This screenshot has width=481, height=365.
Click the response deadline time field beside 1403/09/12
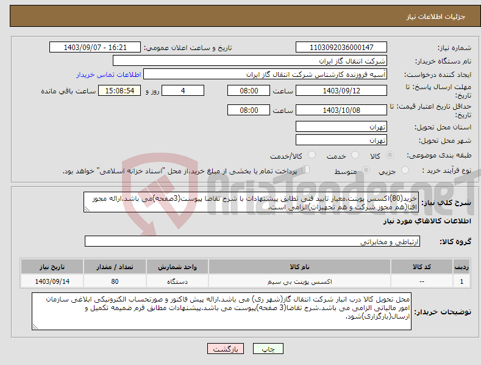[249, 90]
